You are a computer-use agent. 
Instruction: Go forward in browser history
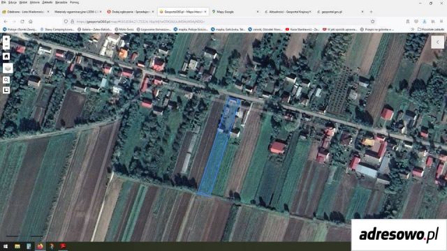[14, 22]
